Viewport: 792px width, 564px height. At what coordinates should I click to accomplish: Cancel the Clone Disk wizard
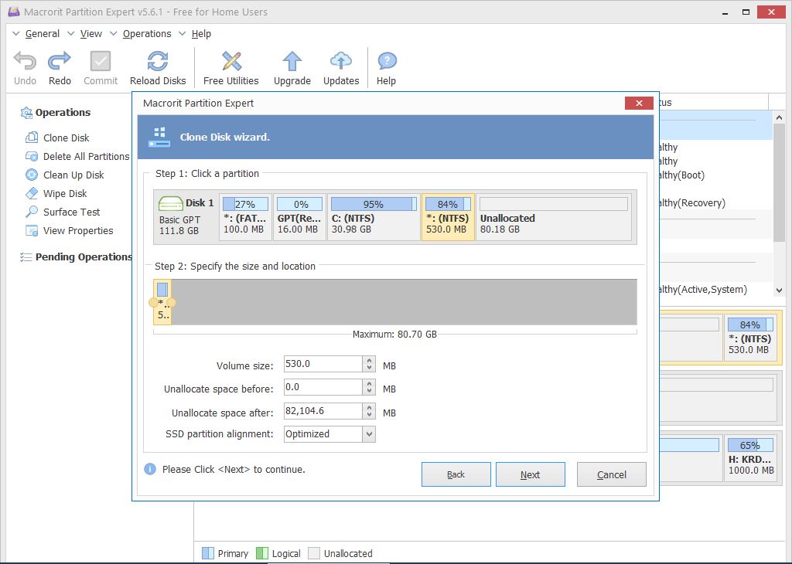pyautogui.click(x=611, y=474)
